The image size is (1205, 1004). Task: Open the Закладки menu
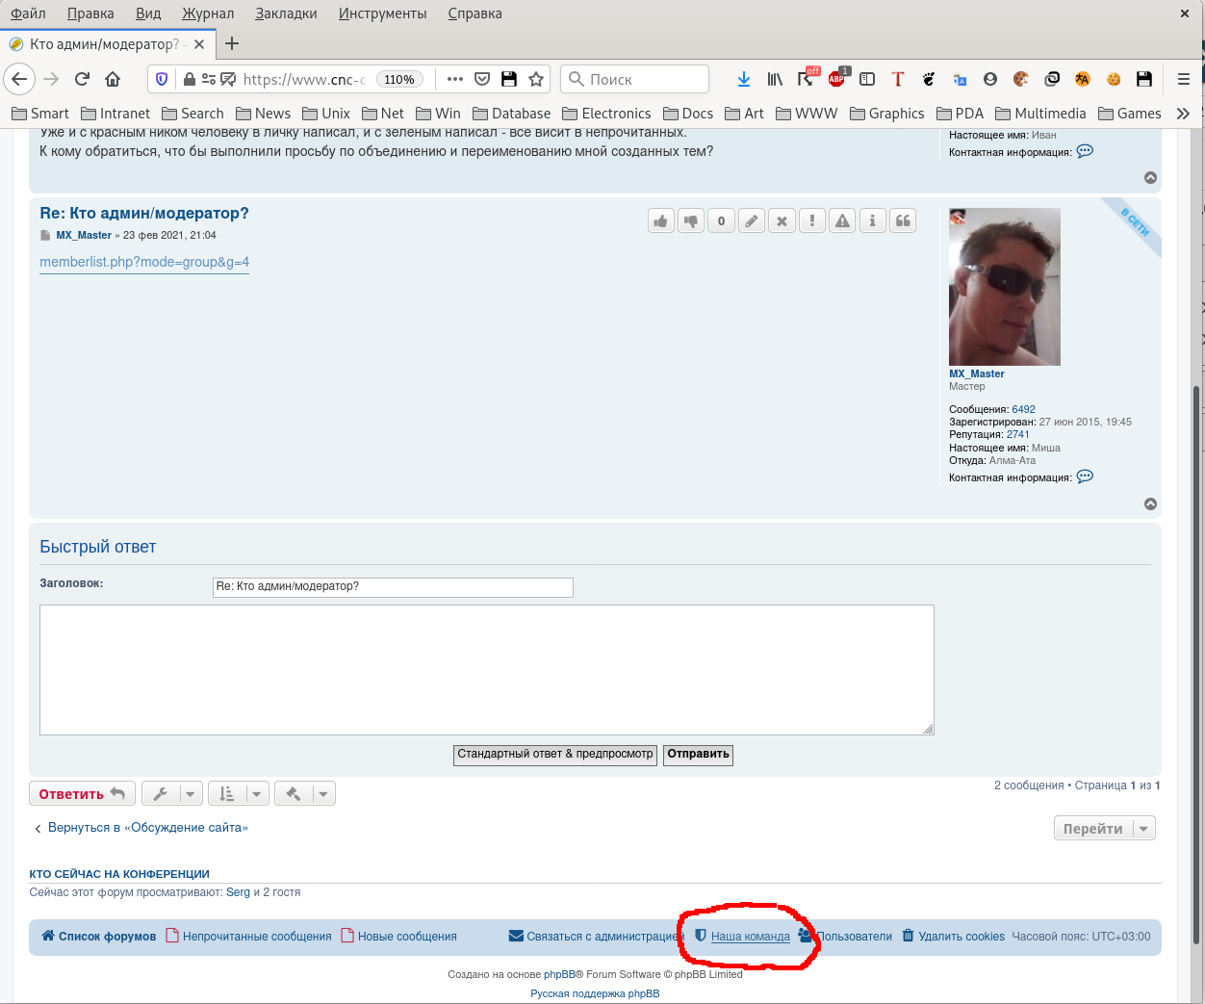(x=286, y=13)
